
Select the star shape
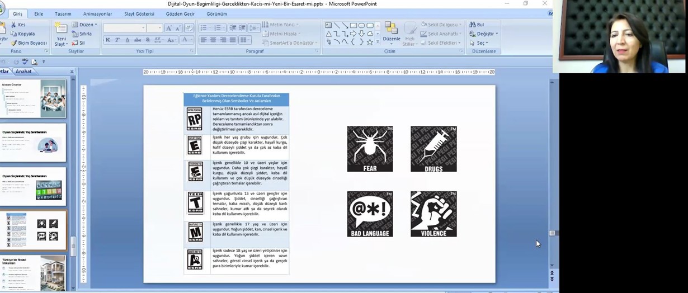click(370, 42)
